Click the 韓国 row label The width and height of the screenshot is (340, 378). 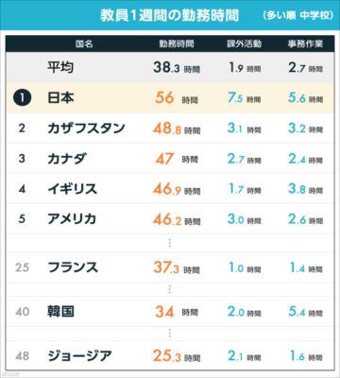point(60,312)
